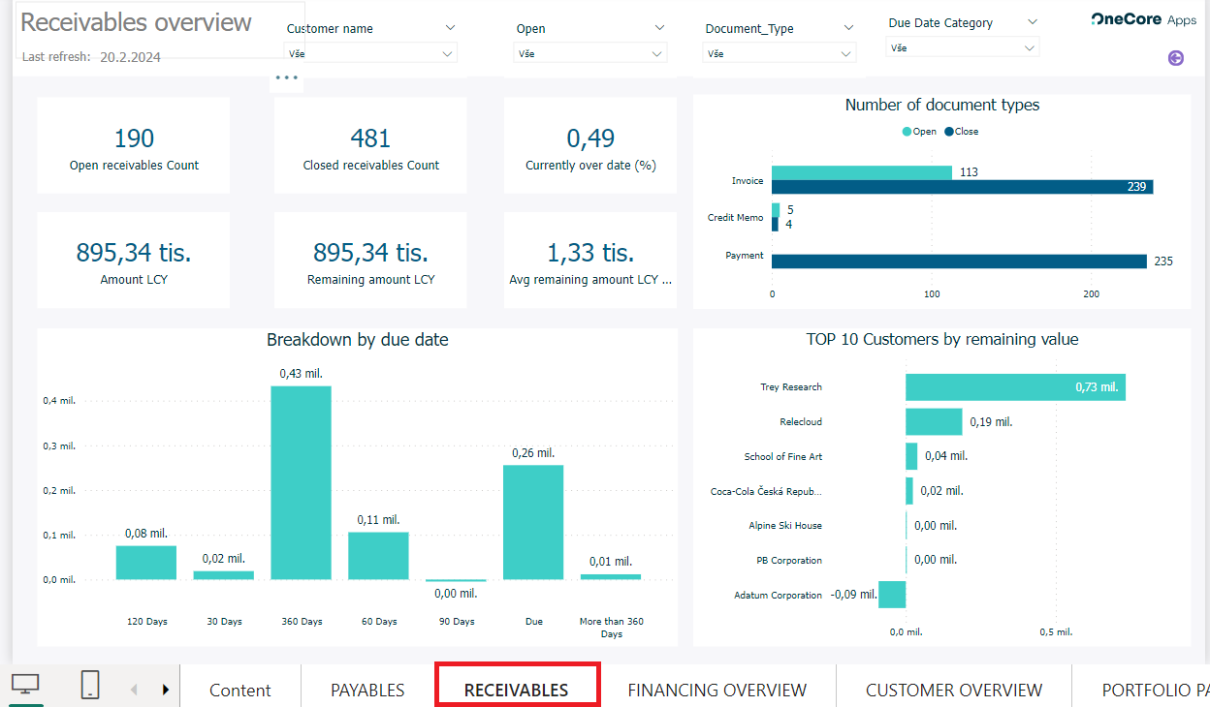
Task: Switch to mobile layout view icon
Action: [x=90, y=686]
